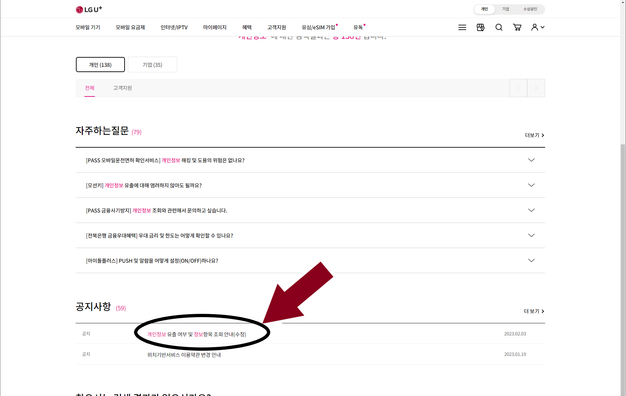Open the user account icon menu
The image size is (626, 396).
[x=538, y=27]
